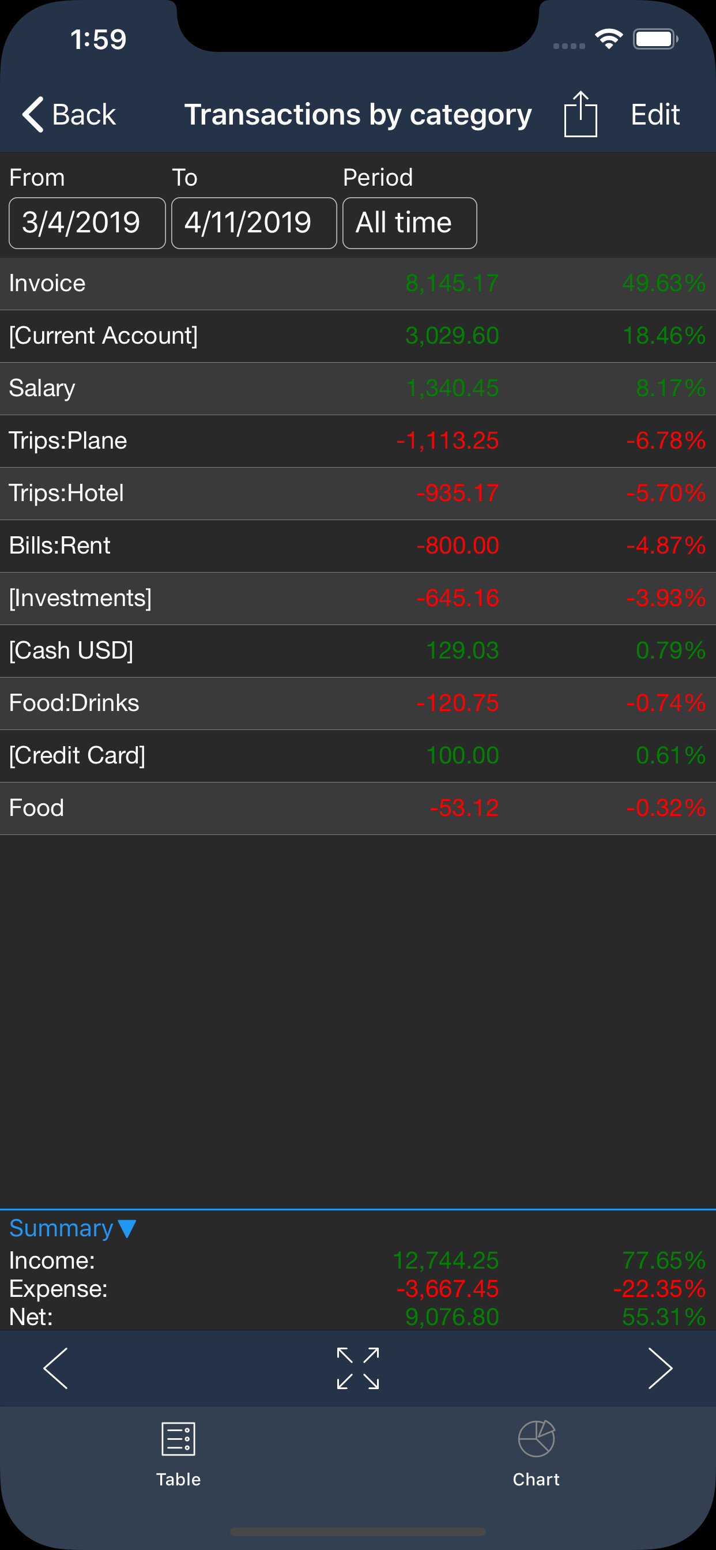Collapse the Summary section triangle

(127, 1228)
